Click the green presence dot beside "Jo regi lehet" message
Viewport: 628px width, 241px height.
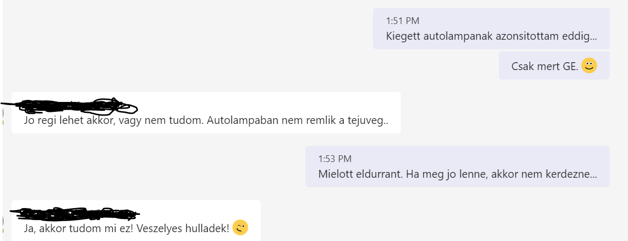[x=3, y=122]
